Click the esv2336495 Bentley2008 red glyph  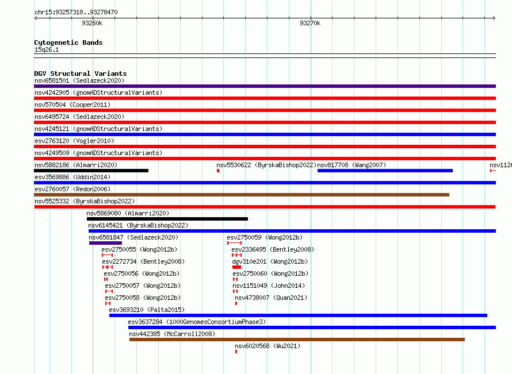(x=237, y=255)
